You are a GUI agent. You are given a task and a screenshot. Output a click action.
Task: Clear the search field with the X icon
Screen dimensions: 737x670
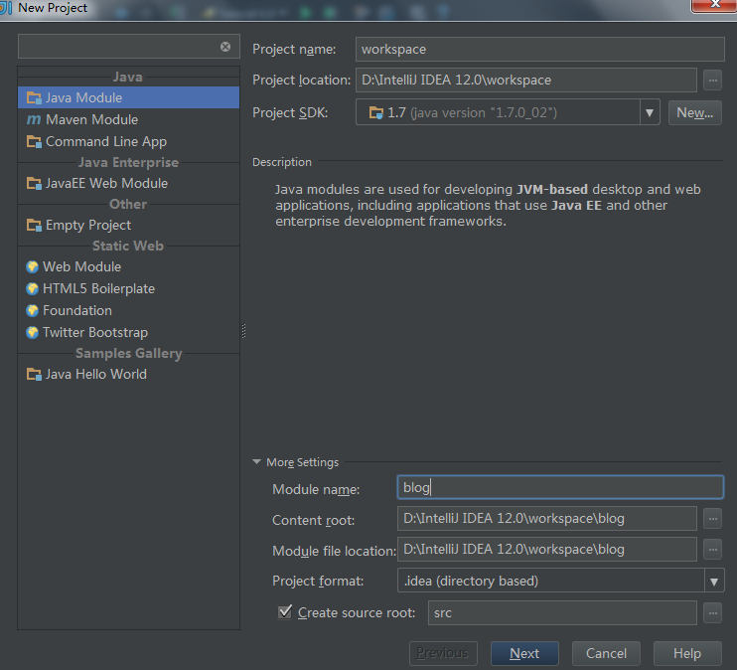(x=225, y=47)
